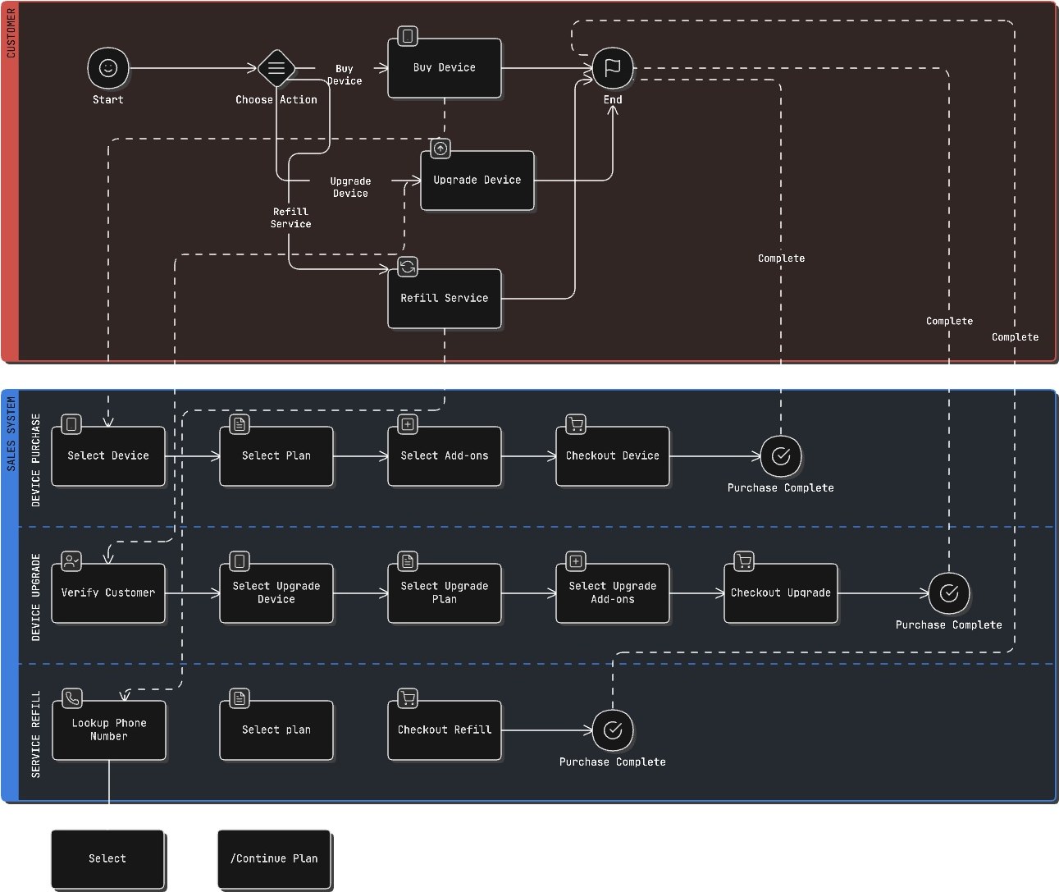The height and width of the screenshot is (892, 1059).
Task: Click the /Continue Plan node
Action: 274,859
